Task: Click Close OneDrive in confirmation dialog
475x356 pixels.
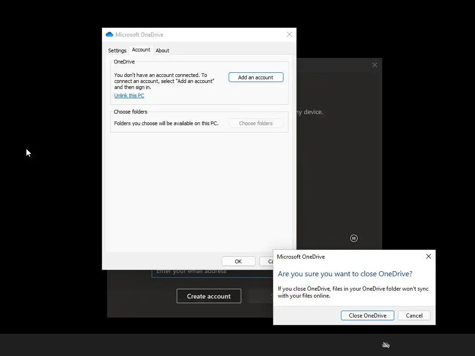Action: pyautogui.click(x=367, y=315)
